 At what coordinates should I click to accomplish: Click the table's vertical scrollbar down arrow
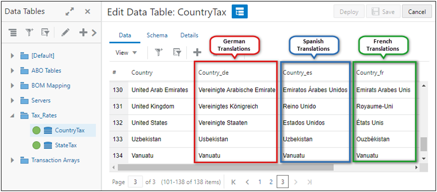click(x=424, y=159)
